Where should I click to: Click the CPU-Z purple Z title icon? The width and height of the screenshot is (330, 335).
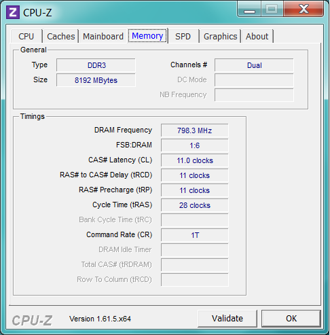[13, 12]
